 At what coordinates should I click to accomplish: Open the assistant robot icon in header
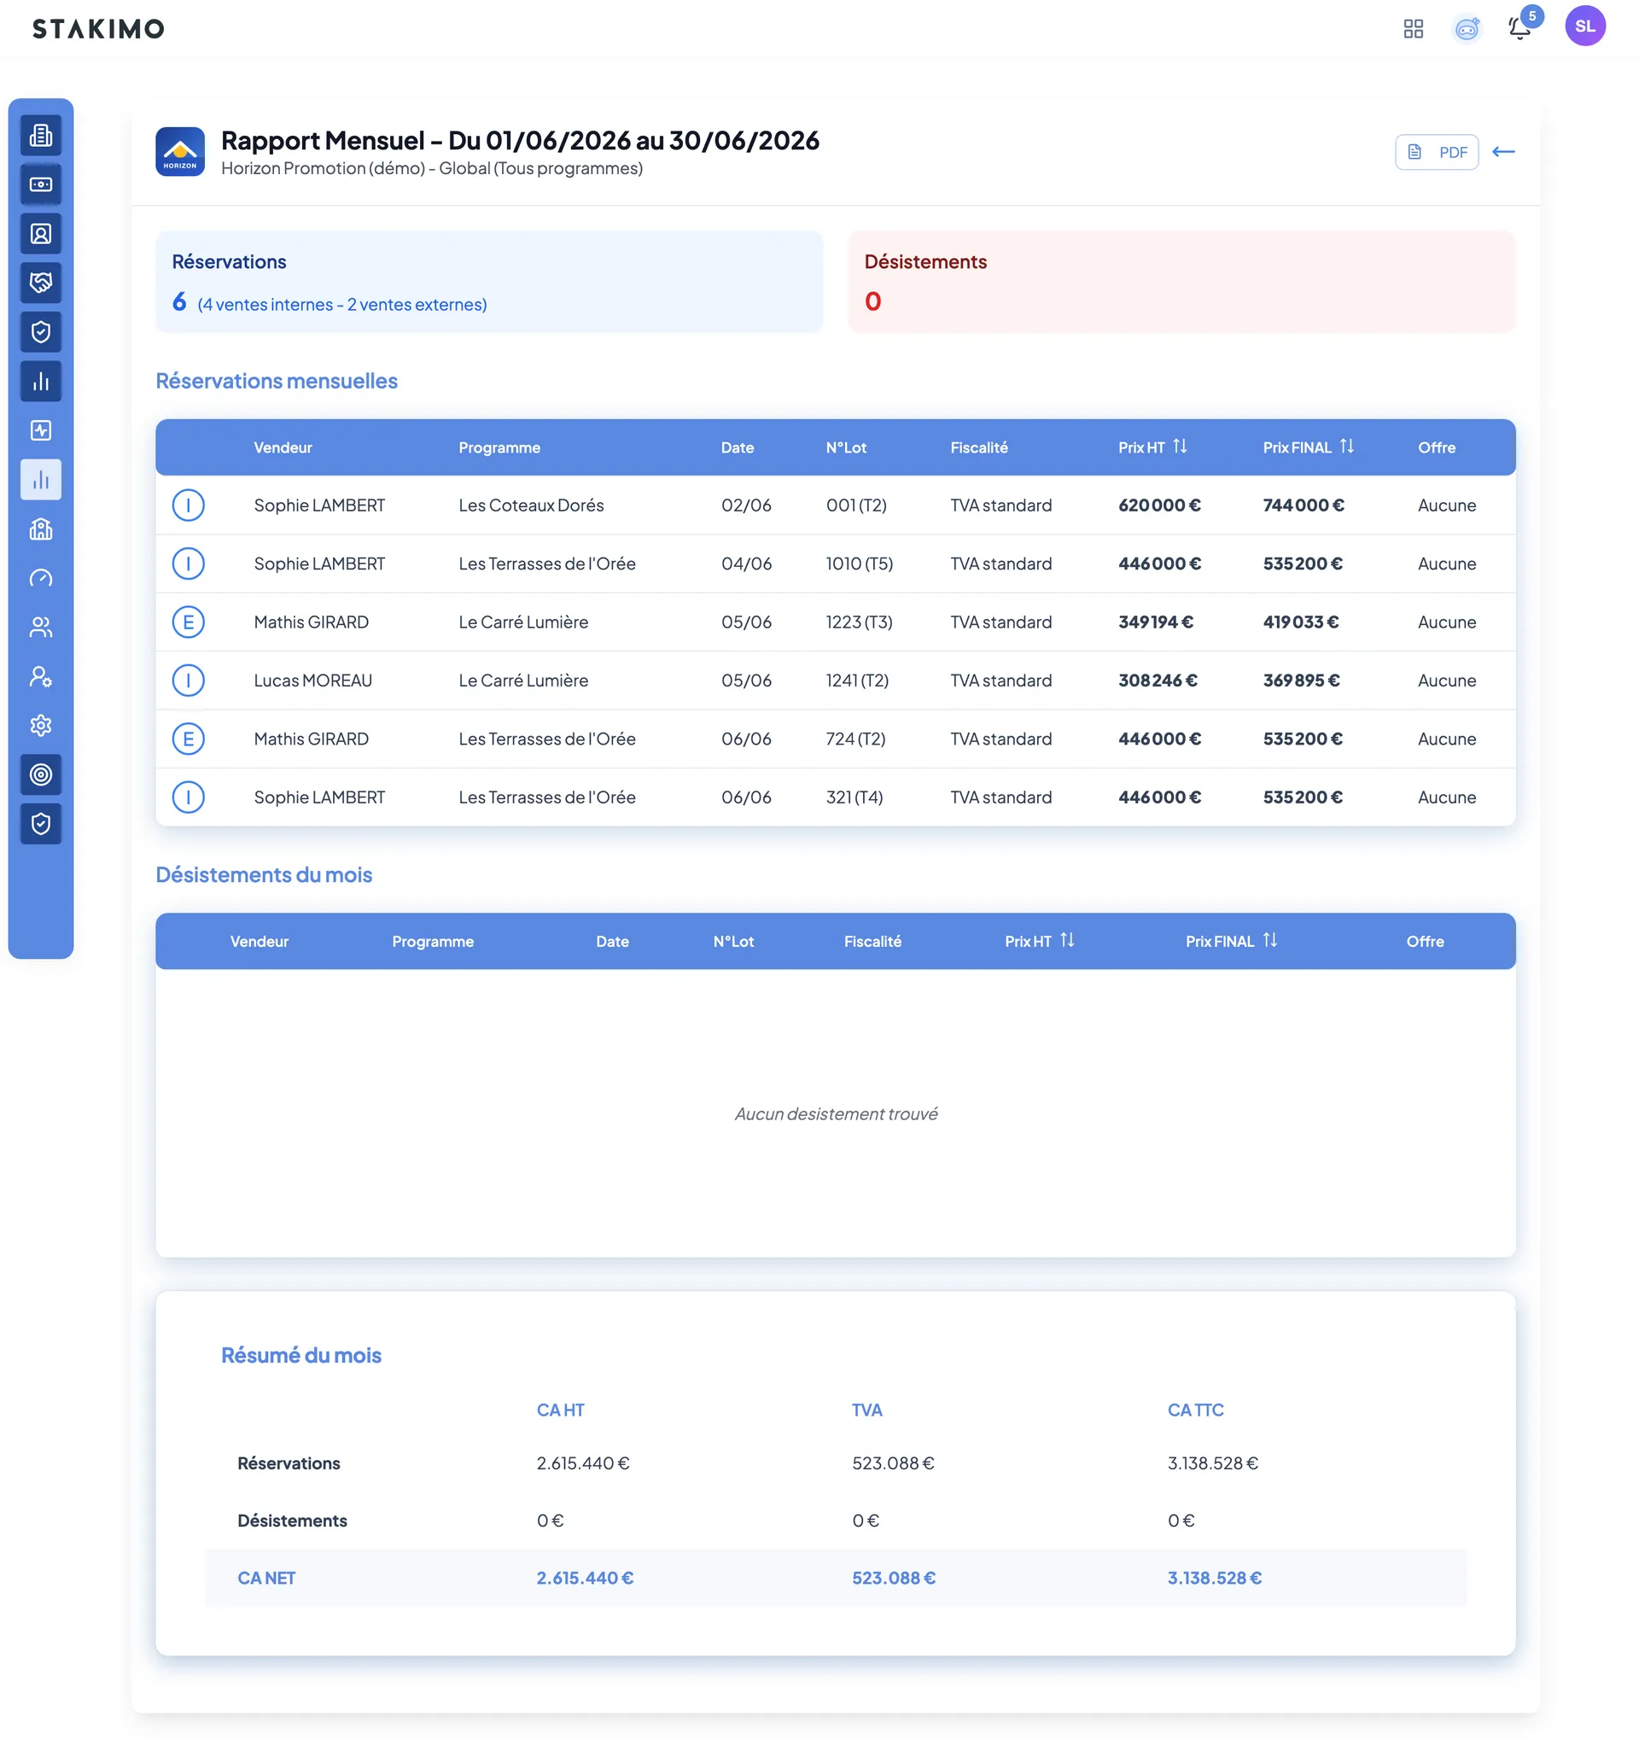1467,29
